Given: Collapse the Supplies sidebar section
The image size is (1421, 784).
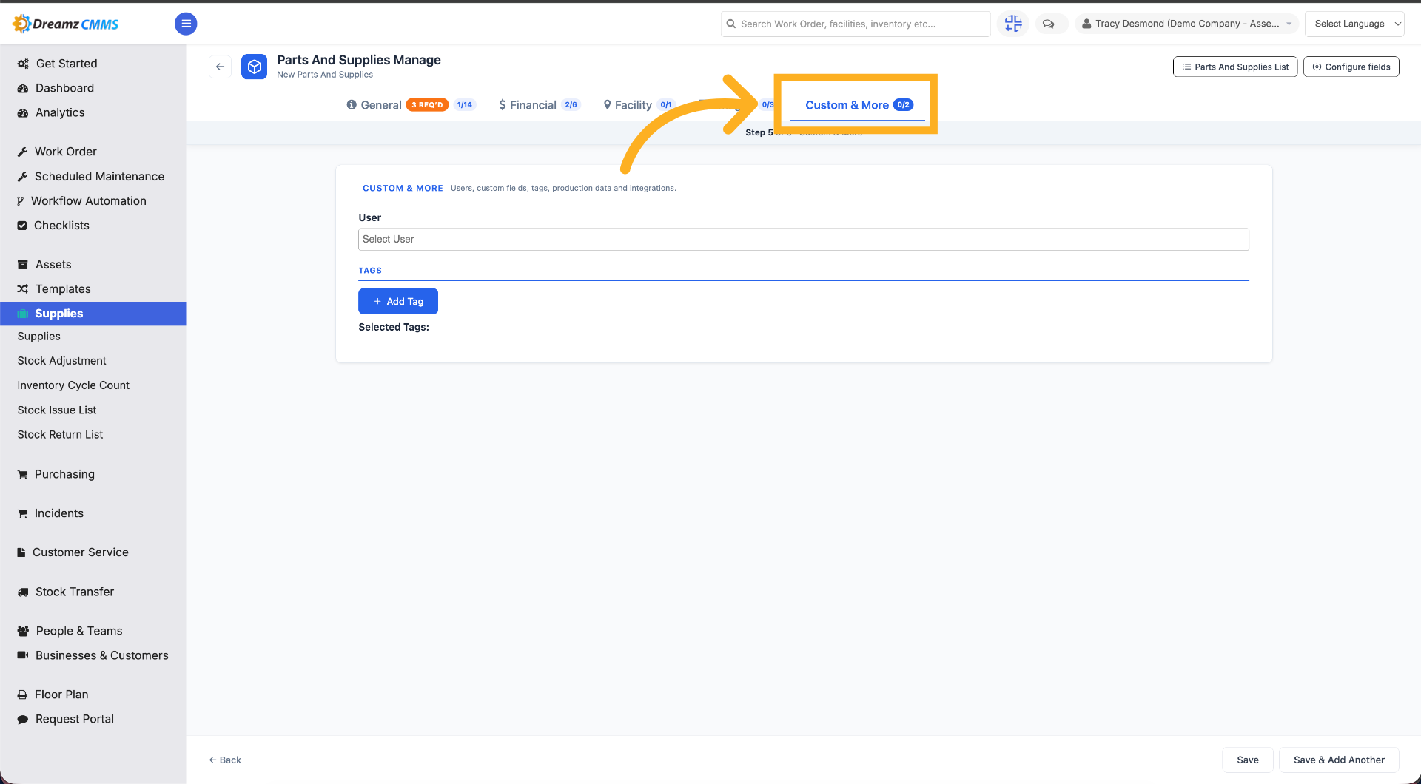Looking at the screenshot, I should coord(93,314).
